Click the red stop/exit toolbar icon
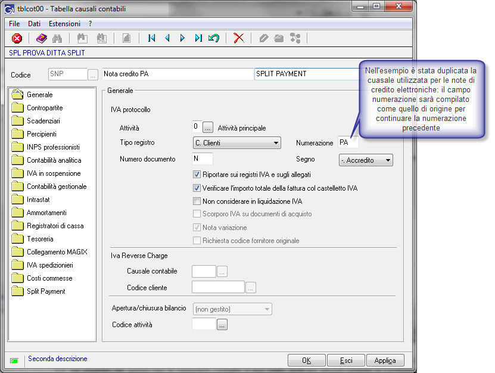Viewport: 495px width, 373px height. point(17,39)
